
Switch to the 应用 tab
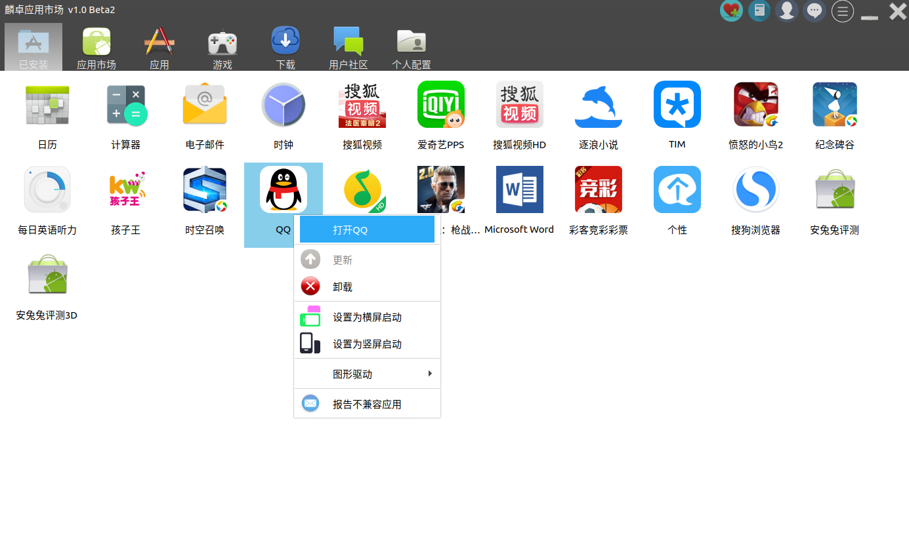point(159,47)
